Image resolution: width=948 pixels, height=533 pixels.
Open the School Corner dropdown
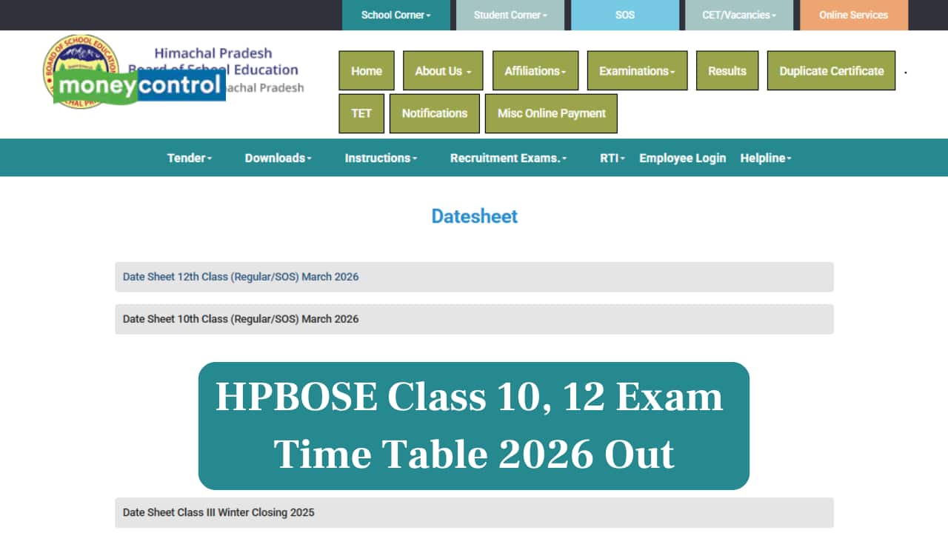[396, 15]
